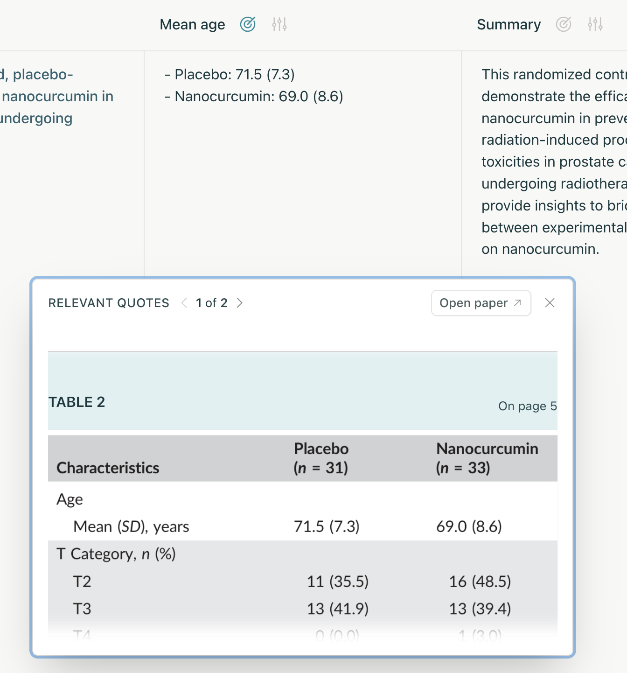Click the 11 (35.5) table cell
Screen dimensions: 627x673
tap(338, 582)
